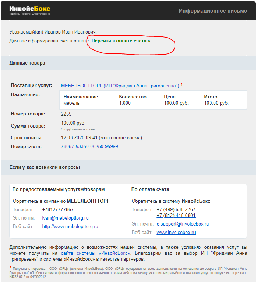Screen dimensions: 257x282
Task: Click the 'Срок оплаты:' label
Action: coord(27,138)
